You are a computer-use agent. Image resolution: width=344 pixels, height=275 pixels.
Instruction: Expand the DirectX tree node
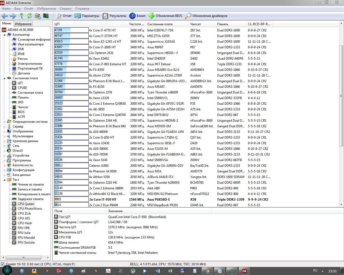click(4, 151)
